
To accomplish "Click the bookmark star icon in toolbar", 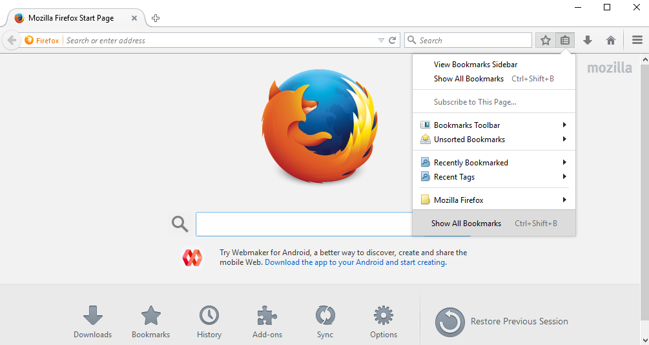I will [x=546, y=40].
